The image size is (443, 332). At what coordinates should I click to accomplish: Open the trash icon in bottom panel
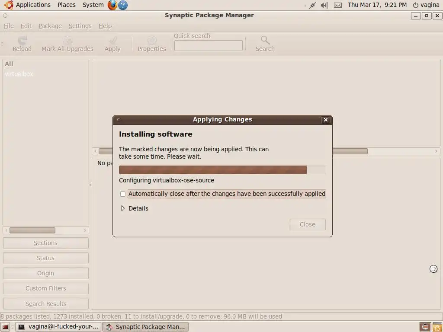[x=437, y=327]
